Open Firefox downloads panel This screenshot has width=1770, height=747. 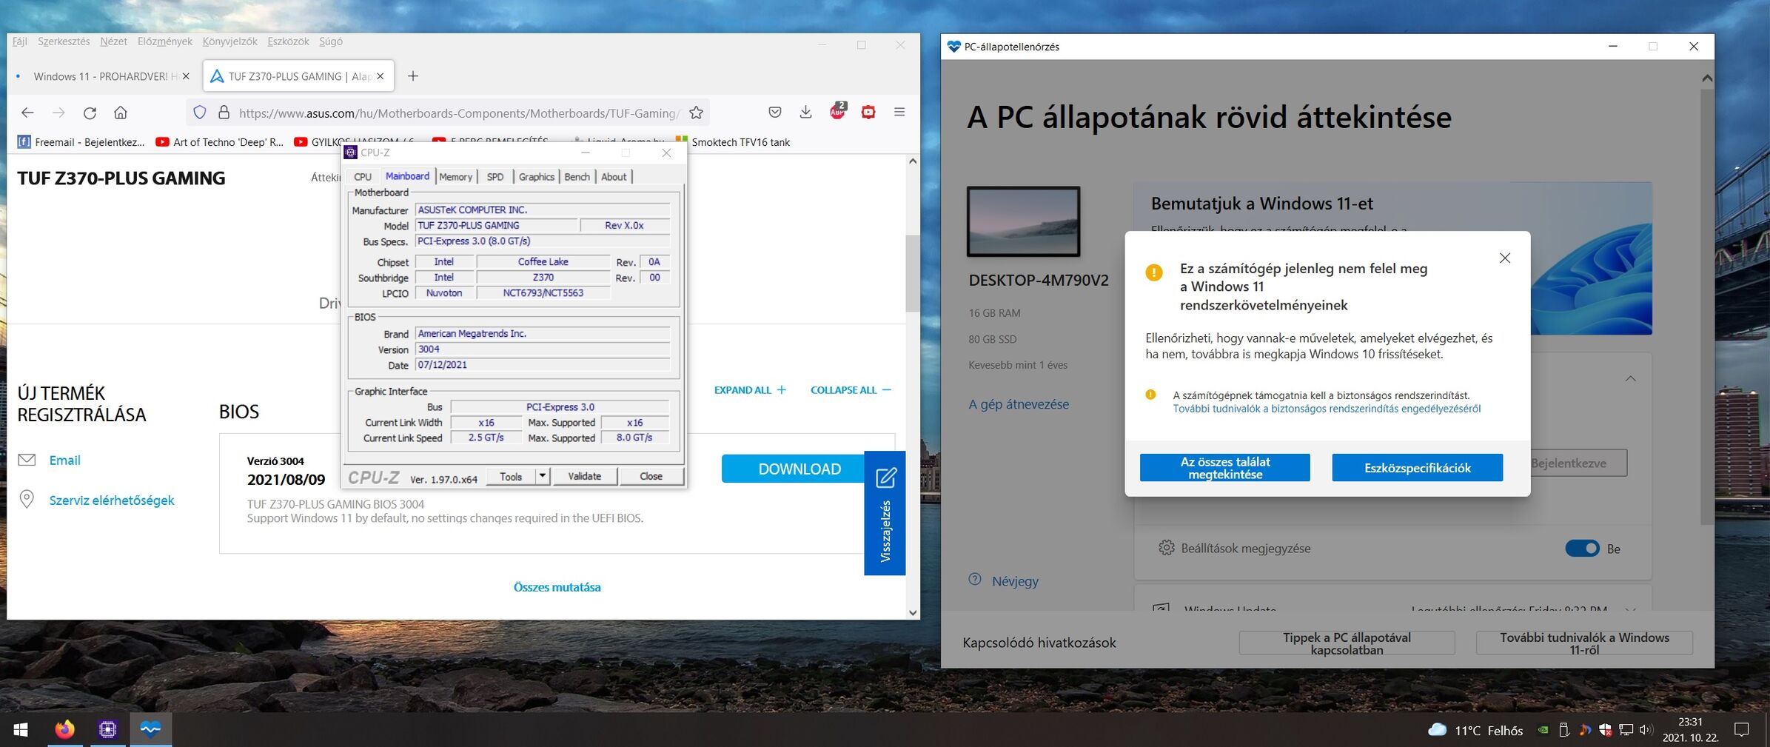point(805,113)
